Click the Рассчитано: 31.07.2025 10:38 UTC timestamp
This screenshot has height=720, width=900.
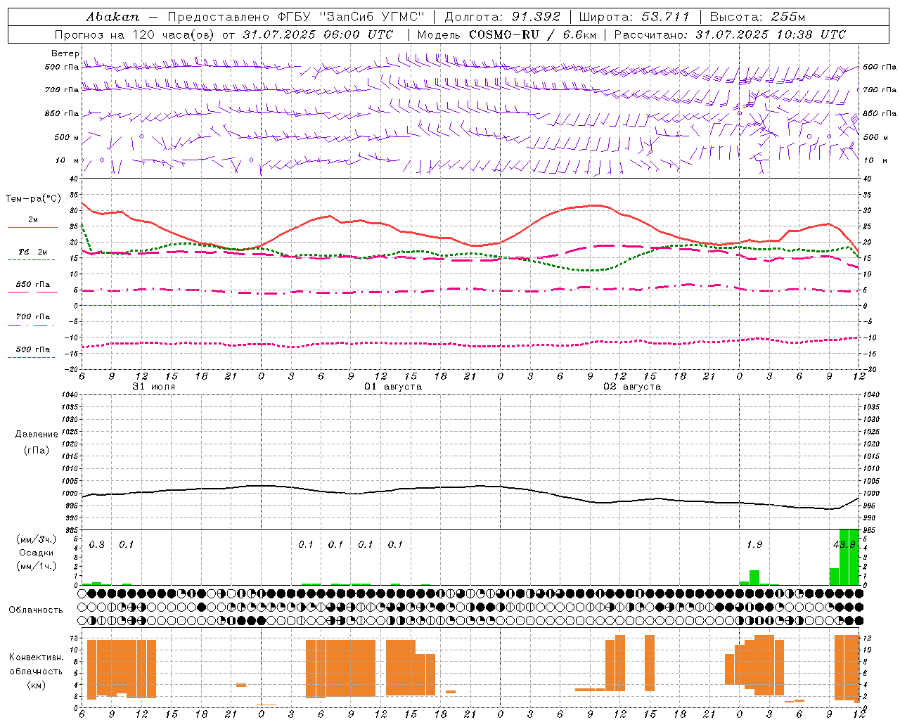click(x=730, y=34)
